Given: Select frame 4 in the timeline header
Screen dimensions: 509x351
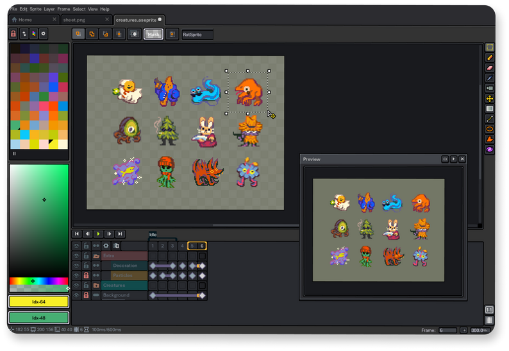Looking at the screenshot, I should coord(182,246).
